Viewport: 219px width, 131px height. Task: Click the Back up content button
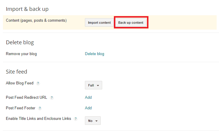[131, 23]
